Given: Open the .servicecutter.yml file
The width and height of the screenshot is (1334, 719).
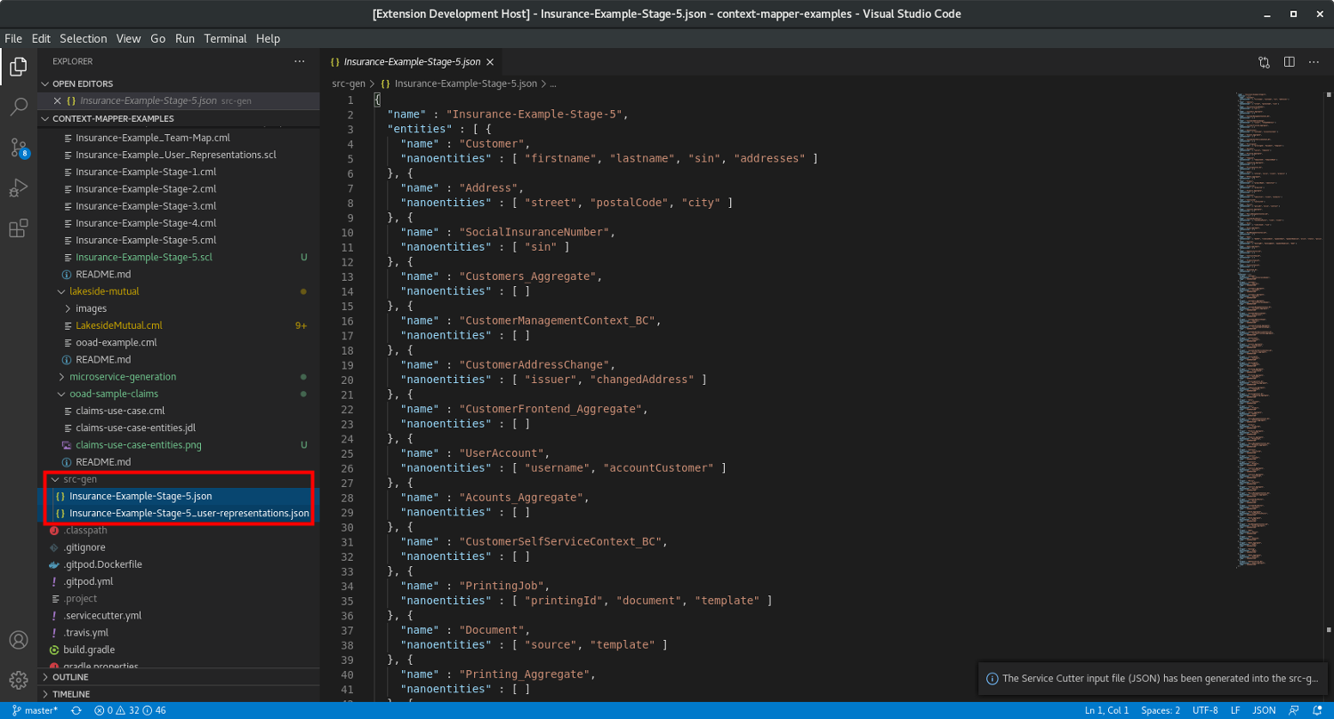Looking at the screenshot, I should pyautogui.click(x=178, y=615).
